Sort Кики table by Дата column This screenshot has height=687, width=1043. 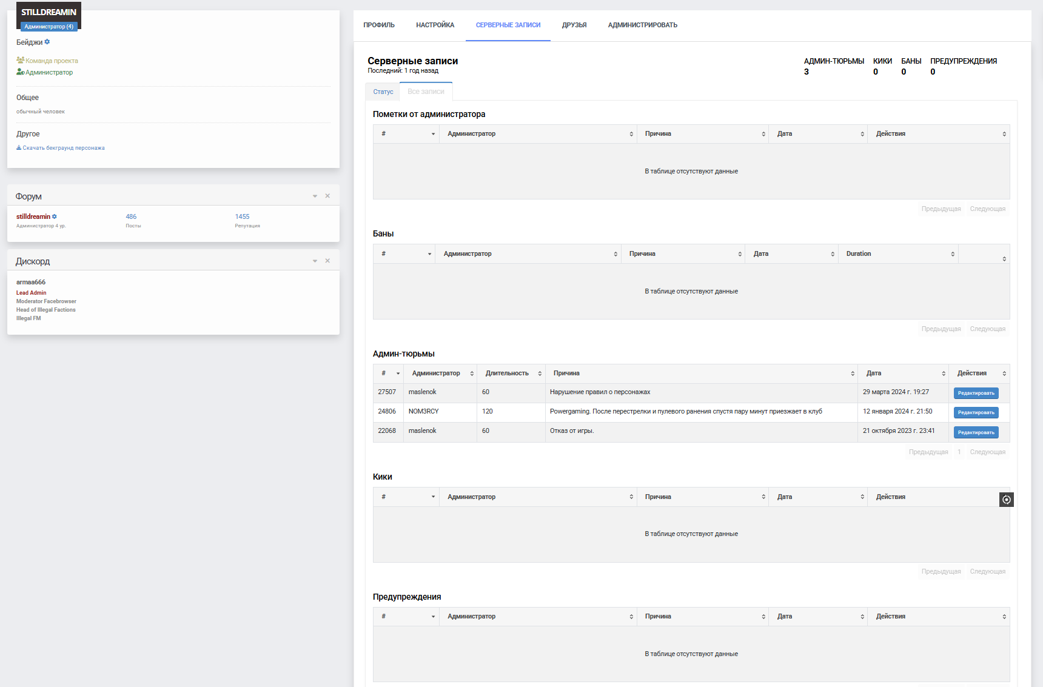point(819,497)
